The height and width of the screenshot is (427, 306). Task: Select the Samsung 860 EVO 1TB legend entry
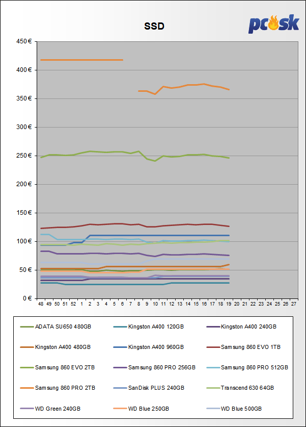(x=243, y=347)
